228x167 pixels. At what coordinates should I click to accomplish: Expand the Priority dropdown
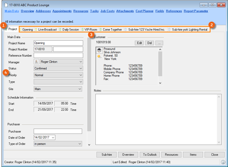(58, 75)
